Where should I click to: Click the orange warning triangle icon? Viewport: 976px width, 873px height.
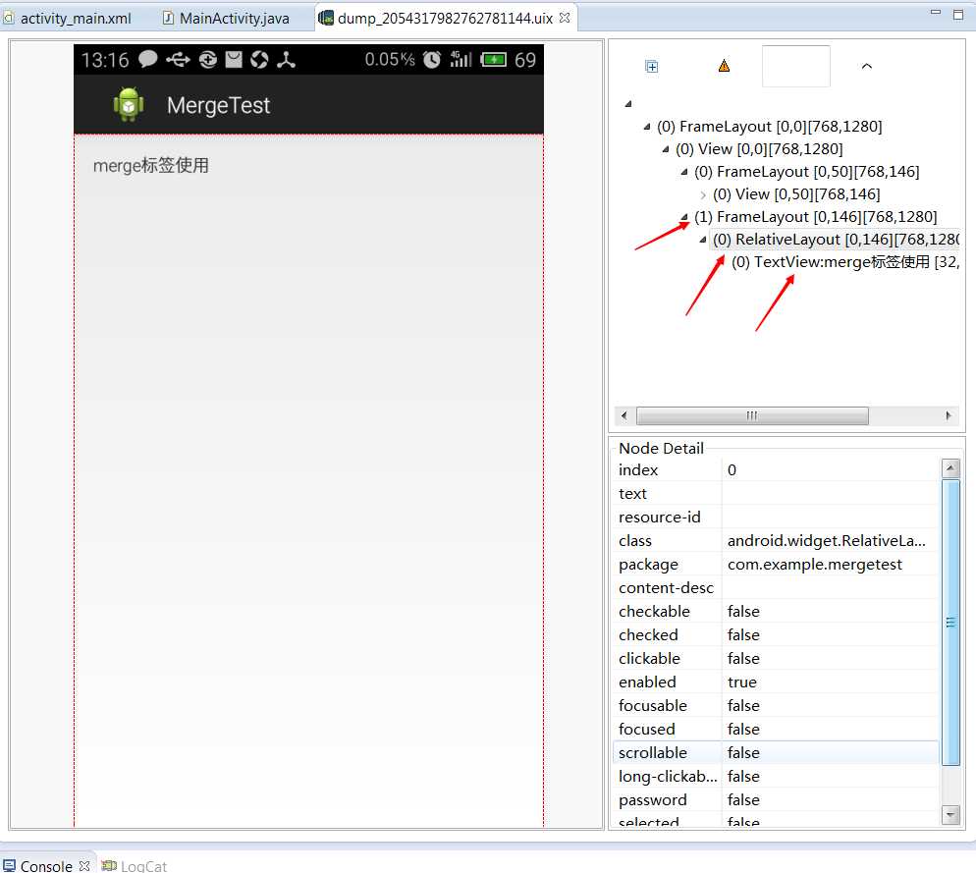(724, 66)
